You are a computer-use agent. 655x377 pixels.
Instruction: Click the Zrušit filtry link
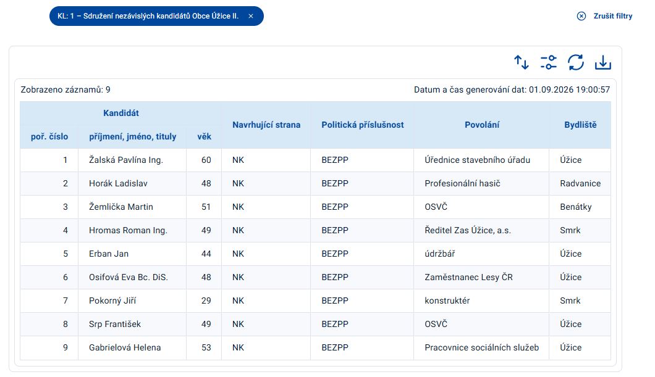pyautogui.click(x=613, y=16)
